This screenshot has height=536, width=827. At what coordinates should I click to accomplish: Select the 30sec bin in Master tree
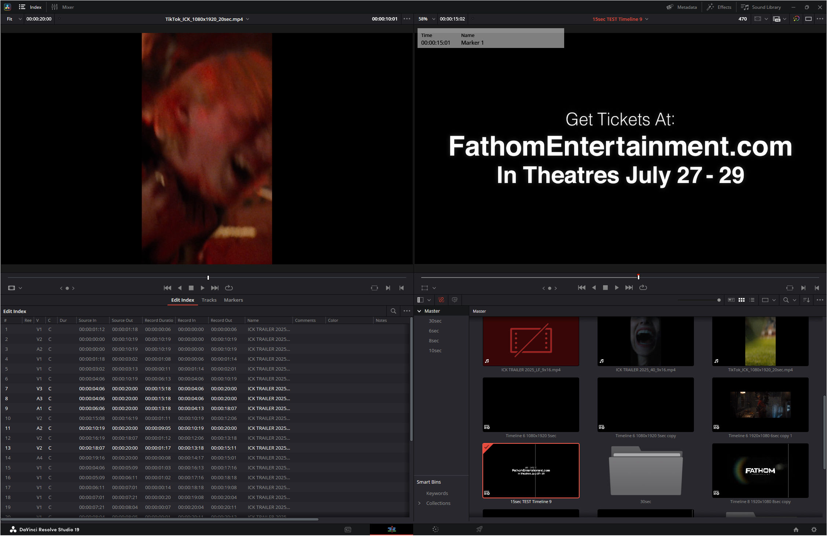pyautogui.click(x=435, y=321)
